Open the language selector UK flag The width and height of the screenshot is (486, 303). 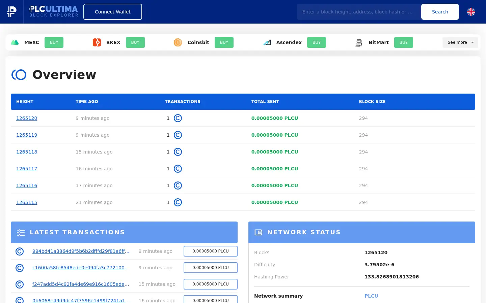click(471, 12)
